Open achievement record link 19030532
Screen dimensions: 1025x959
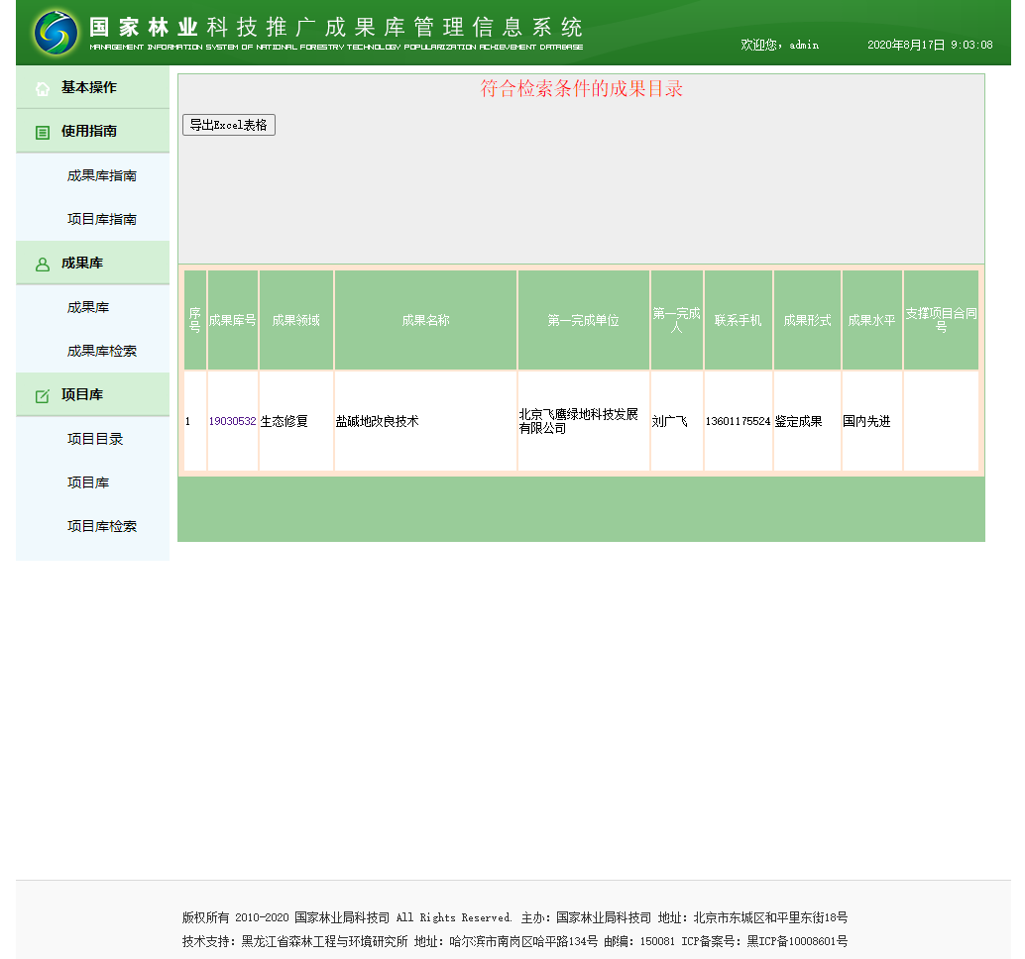tap(232, 421)
